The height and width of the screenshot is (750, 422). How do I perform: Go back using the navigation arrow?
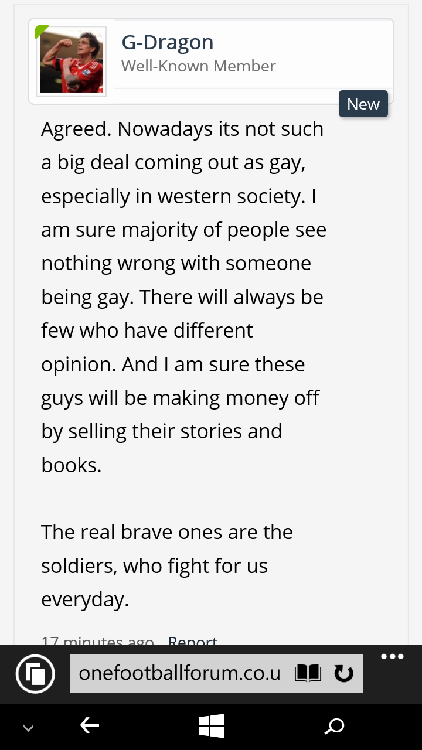pyautogui.click(x=90, y=726)
